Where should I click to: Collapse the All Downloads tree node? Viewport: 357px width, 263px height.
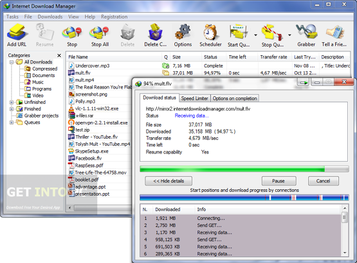[12, 62]
